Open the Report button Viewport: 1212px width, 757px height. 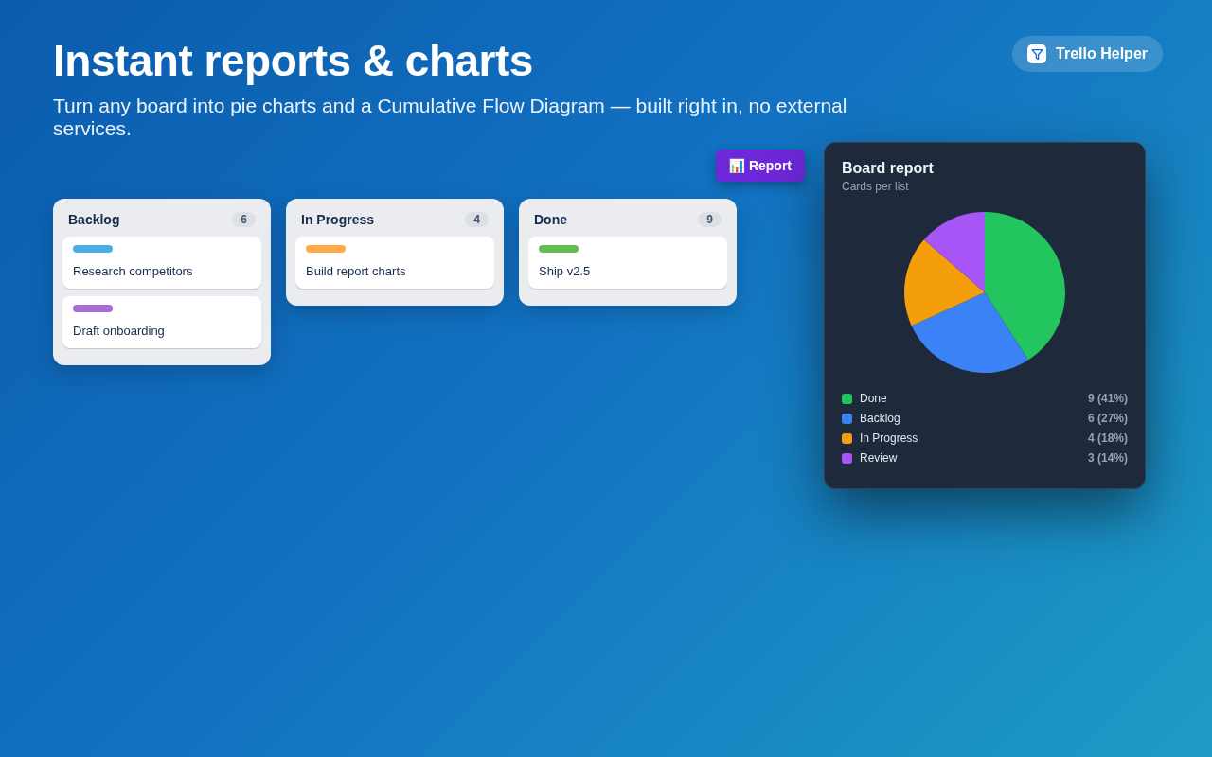coord(759,166)
